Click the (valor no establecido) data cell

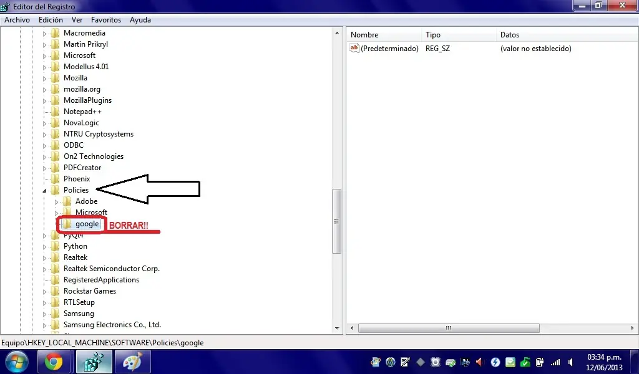tap(536, 49)
